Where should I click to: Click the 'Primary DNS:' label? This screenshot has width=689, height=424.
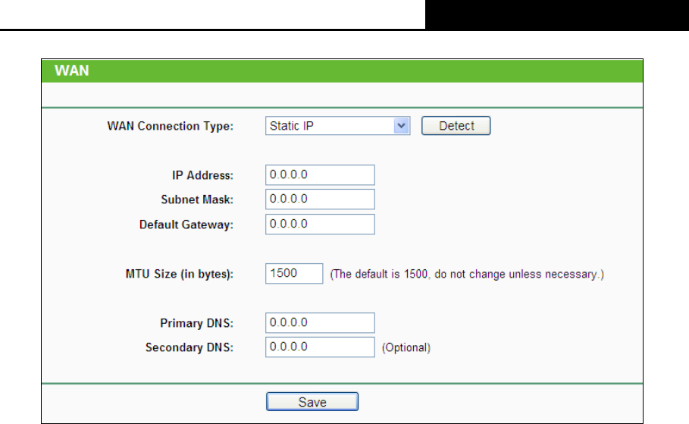point(196,323)
